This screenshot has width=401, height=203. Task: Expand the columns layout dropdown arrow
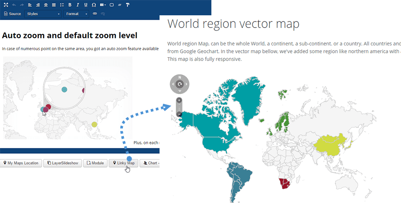(x=105, y=5)
